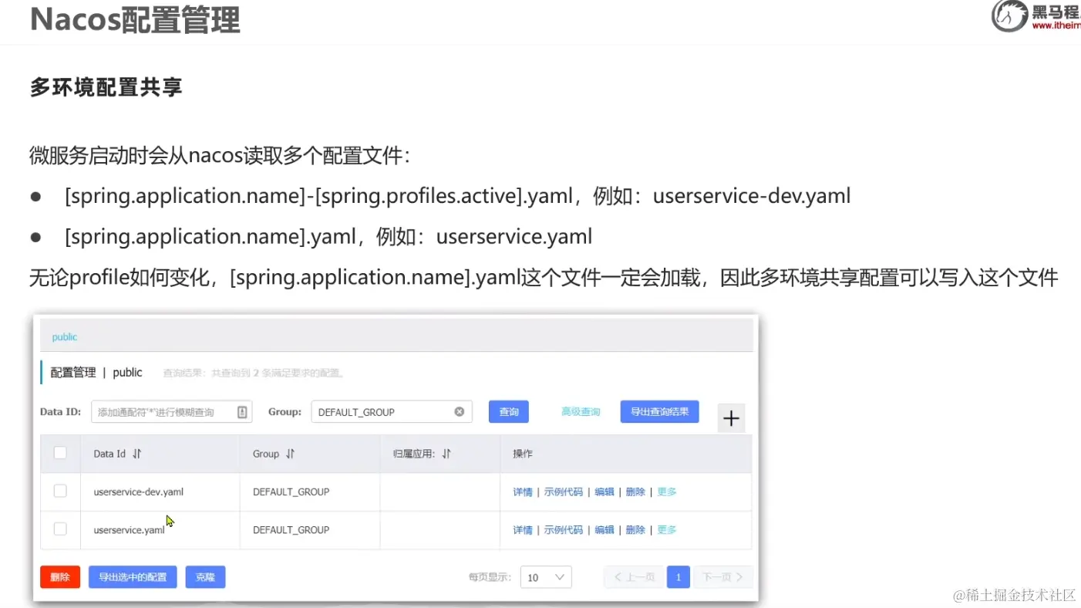Viewport: 1081px width, 608px height.
Task: Open 更多 for the userservice.yaml row
Action: [x=667, y=529]
